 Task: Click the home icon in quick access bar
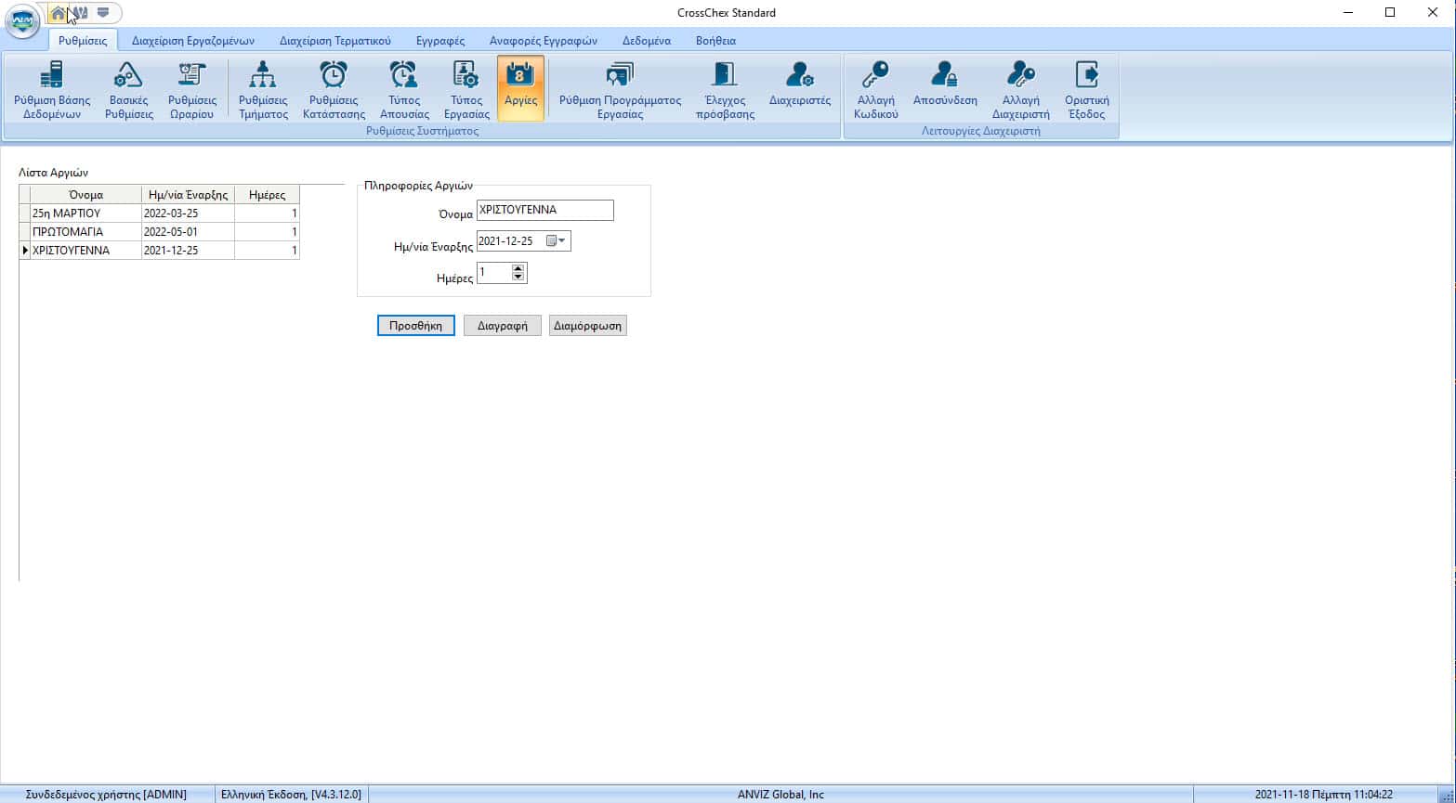point(58,13)
